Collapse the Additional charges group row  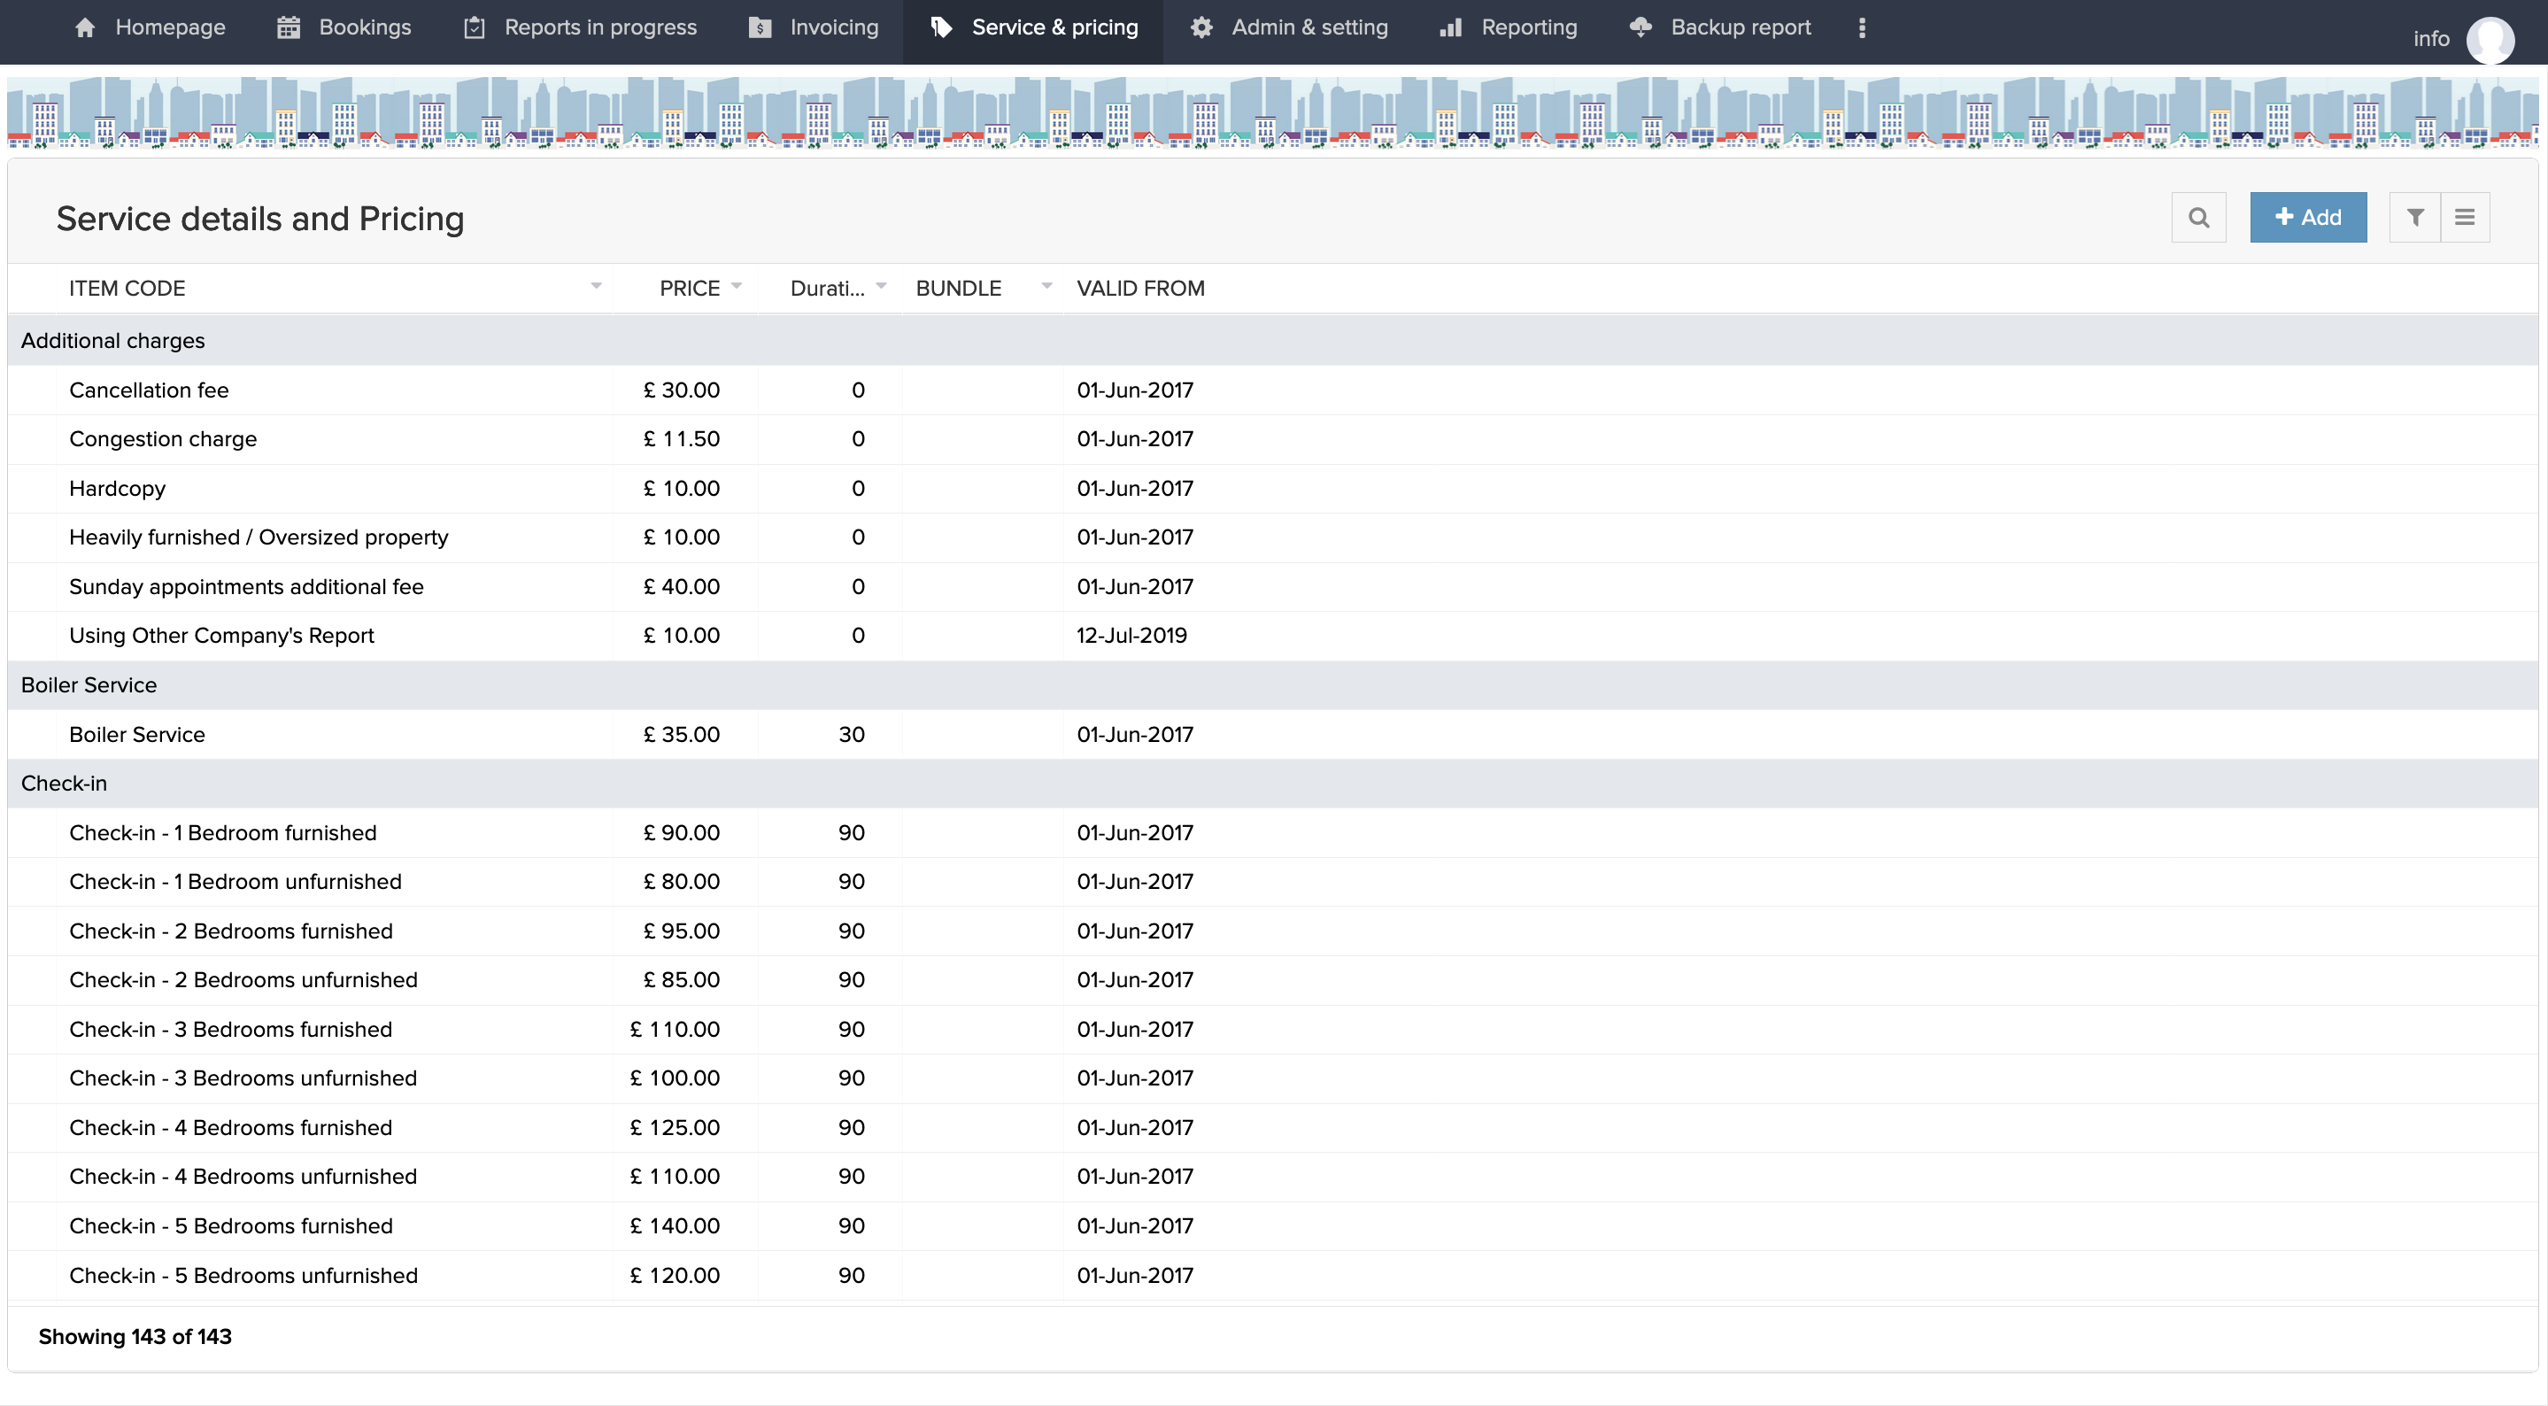click(x=112, y=340)
